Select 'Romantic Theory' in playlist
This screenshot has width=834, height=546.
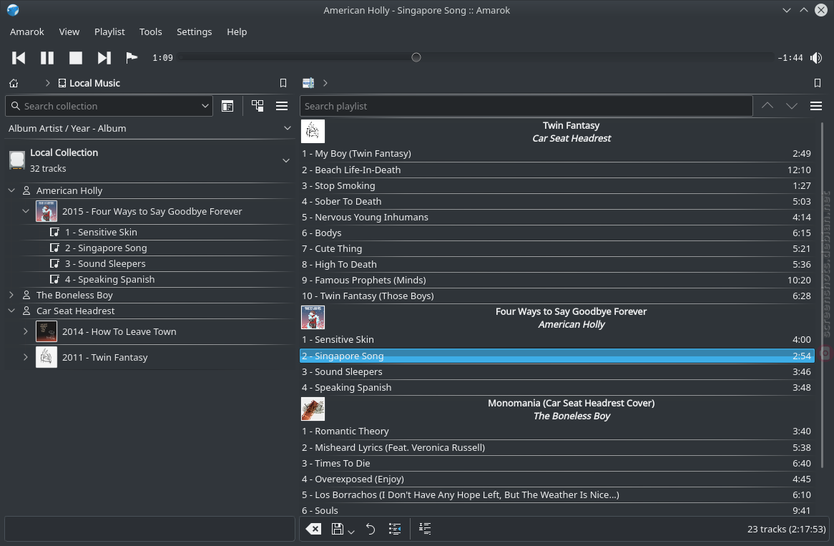coord(556,431)
